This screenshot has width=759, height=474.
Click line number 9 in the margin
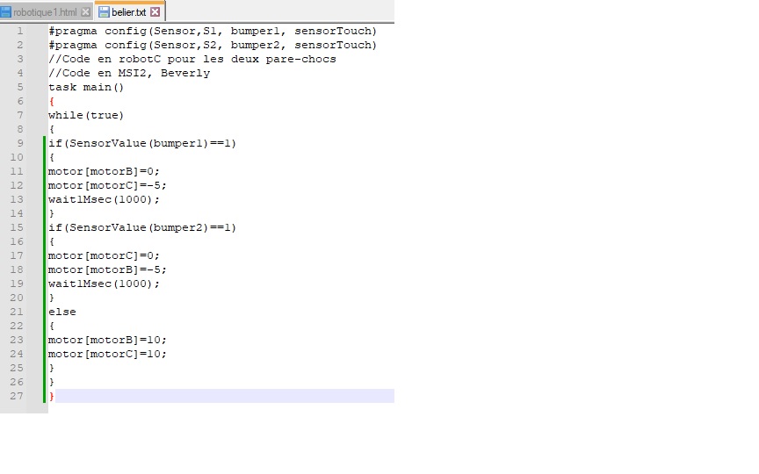20,143
